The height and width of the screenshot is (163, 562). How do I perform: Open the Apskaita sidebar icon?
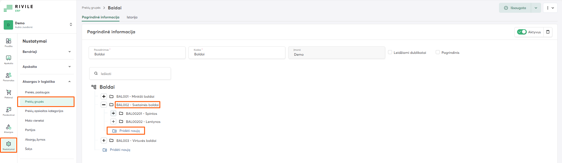pos(8,58)
